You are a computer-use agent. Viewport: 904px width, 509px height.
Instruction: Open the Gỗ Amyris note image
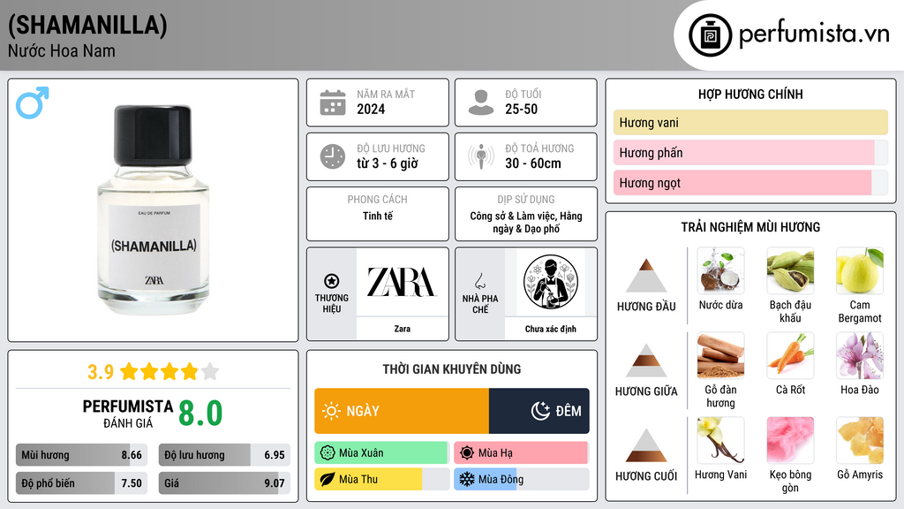(860, 441)
